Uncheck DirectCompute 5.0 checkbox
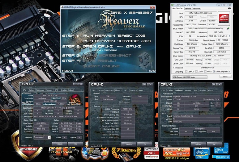 pos(214,72)
